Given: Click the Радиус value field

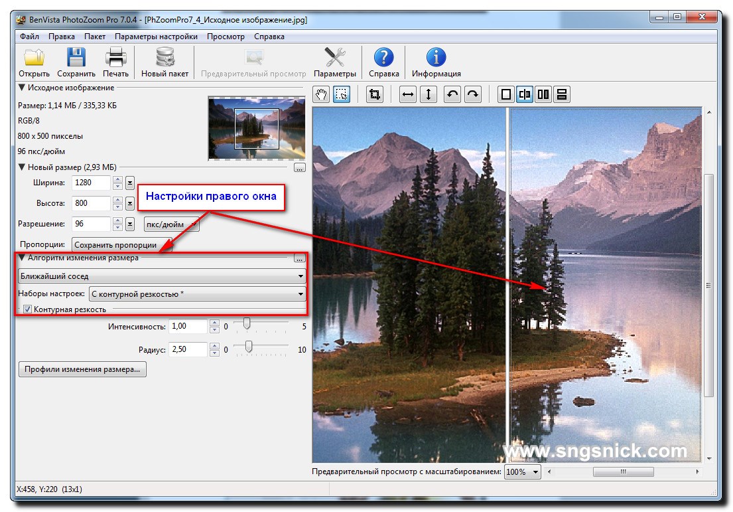Looking at the screenshot, I should click(x=188, y=349).
